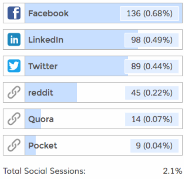Click the Facebook logo icon
184x179 pixels.
14,13
